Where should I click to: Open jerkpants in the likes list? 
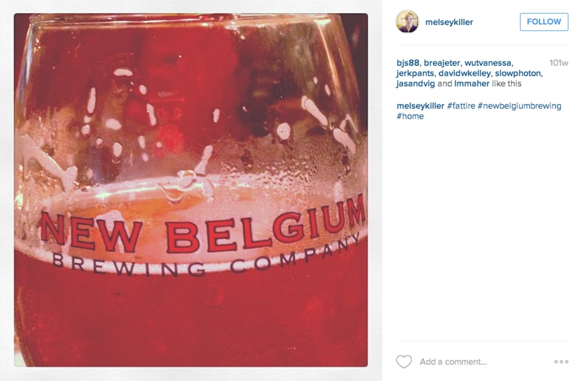click(x=415, y=73)
